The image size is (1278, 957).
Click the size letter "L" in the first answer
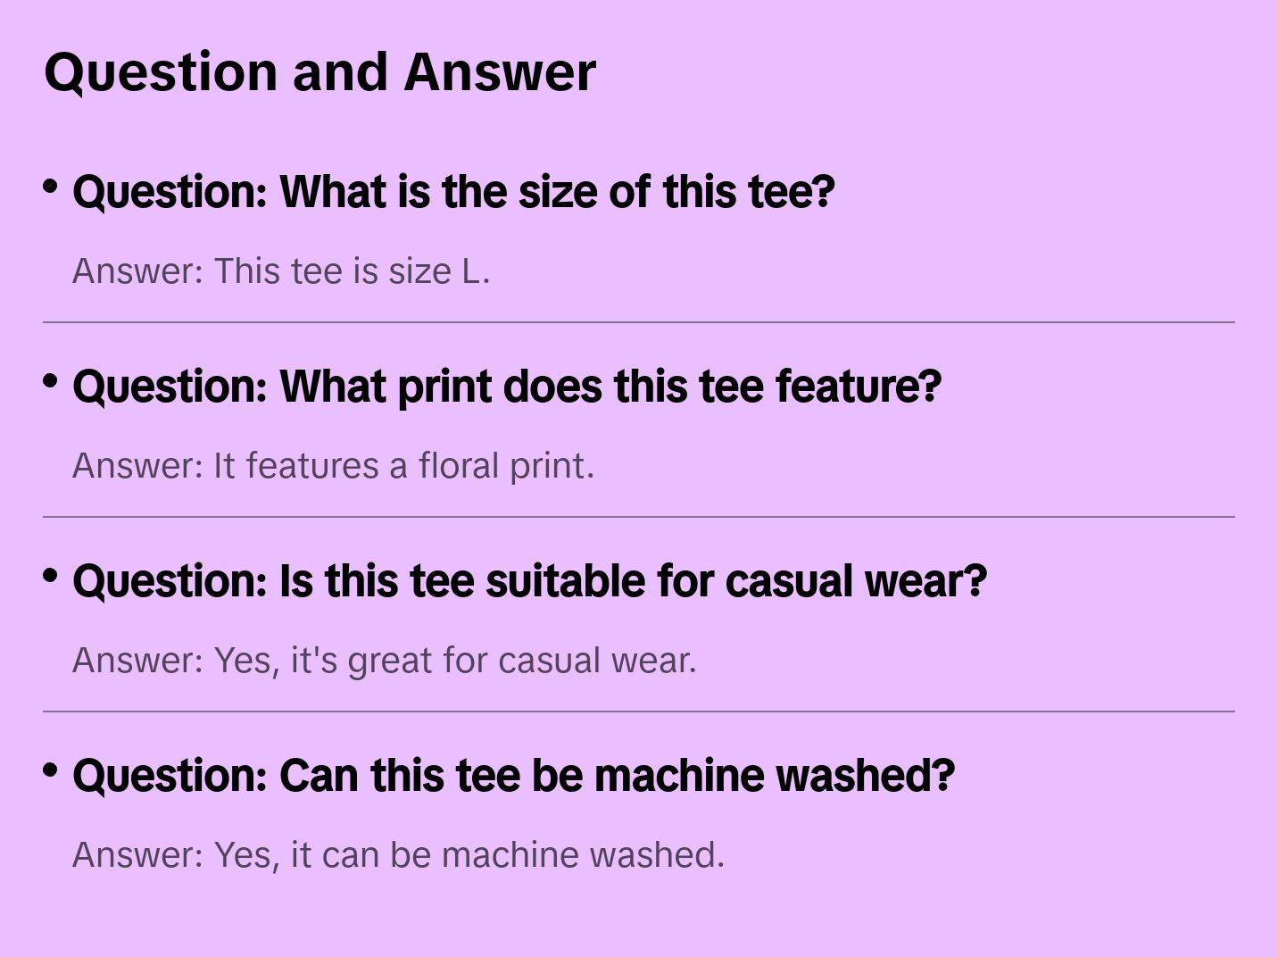[470, 271]
